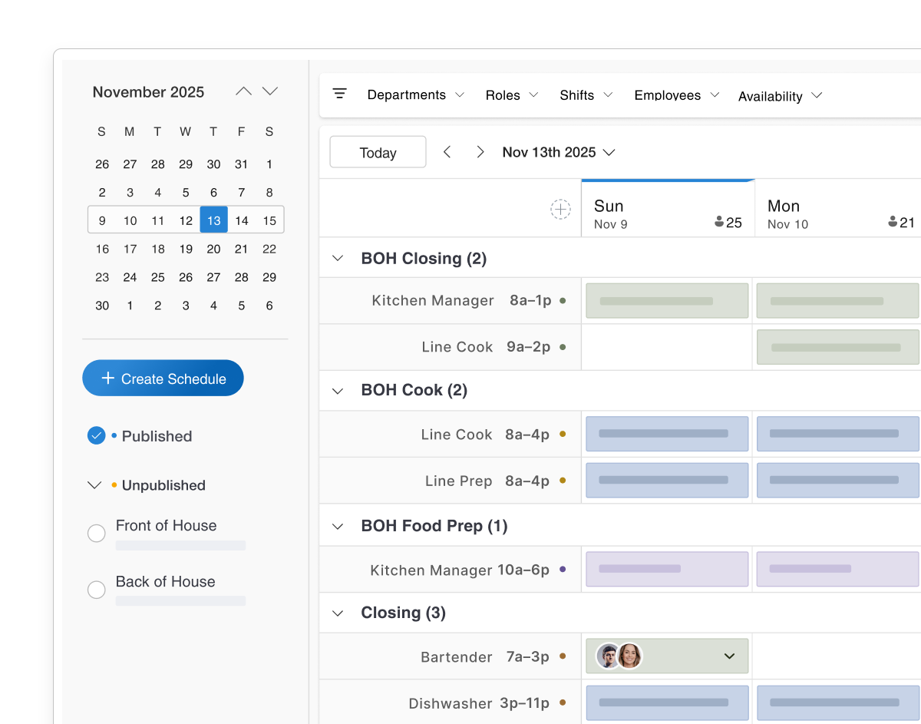Open Line Prep 8a–4p Sunday shift block
Image resolution: width=921 pixels, height=724 pixels.
pyautogui.click(x=667, y=481)
